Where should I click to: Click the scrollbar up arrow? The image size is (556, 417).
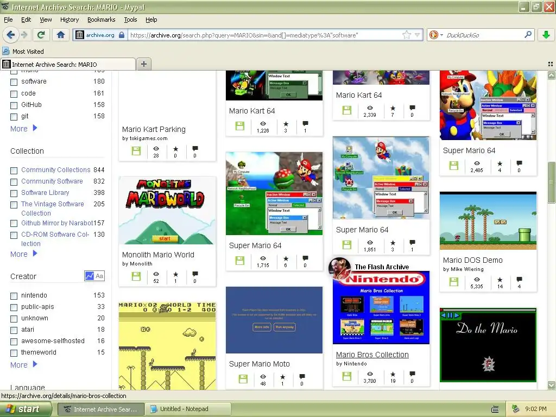pyautogui.click(x=551, y=75)
